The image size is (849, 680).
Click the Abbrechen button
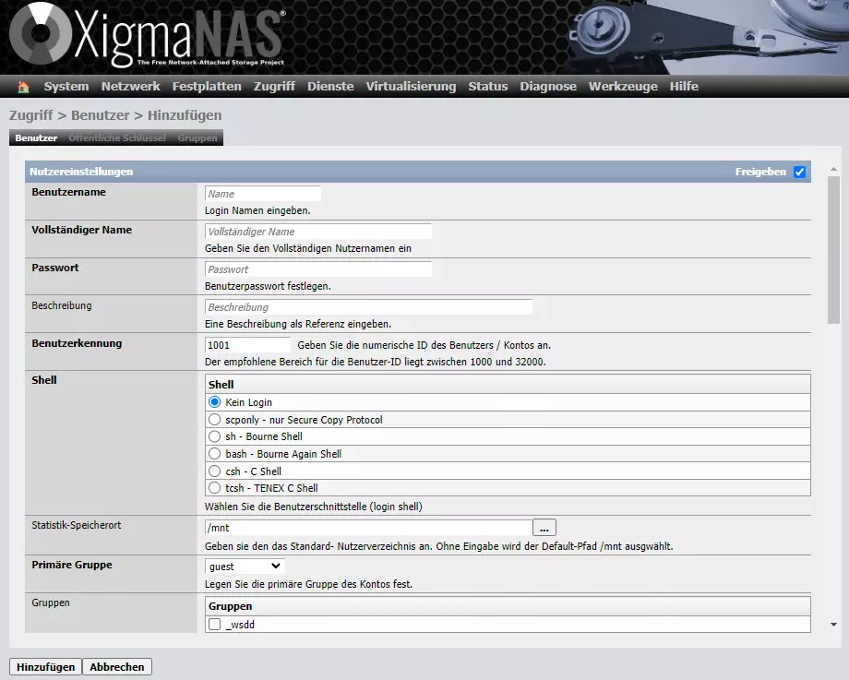[x=116, y=666]
